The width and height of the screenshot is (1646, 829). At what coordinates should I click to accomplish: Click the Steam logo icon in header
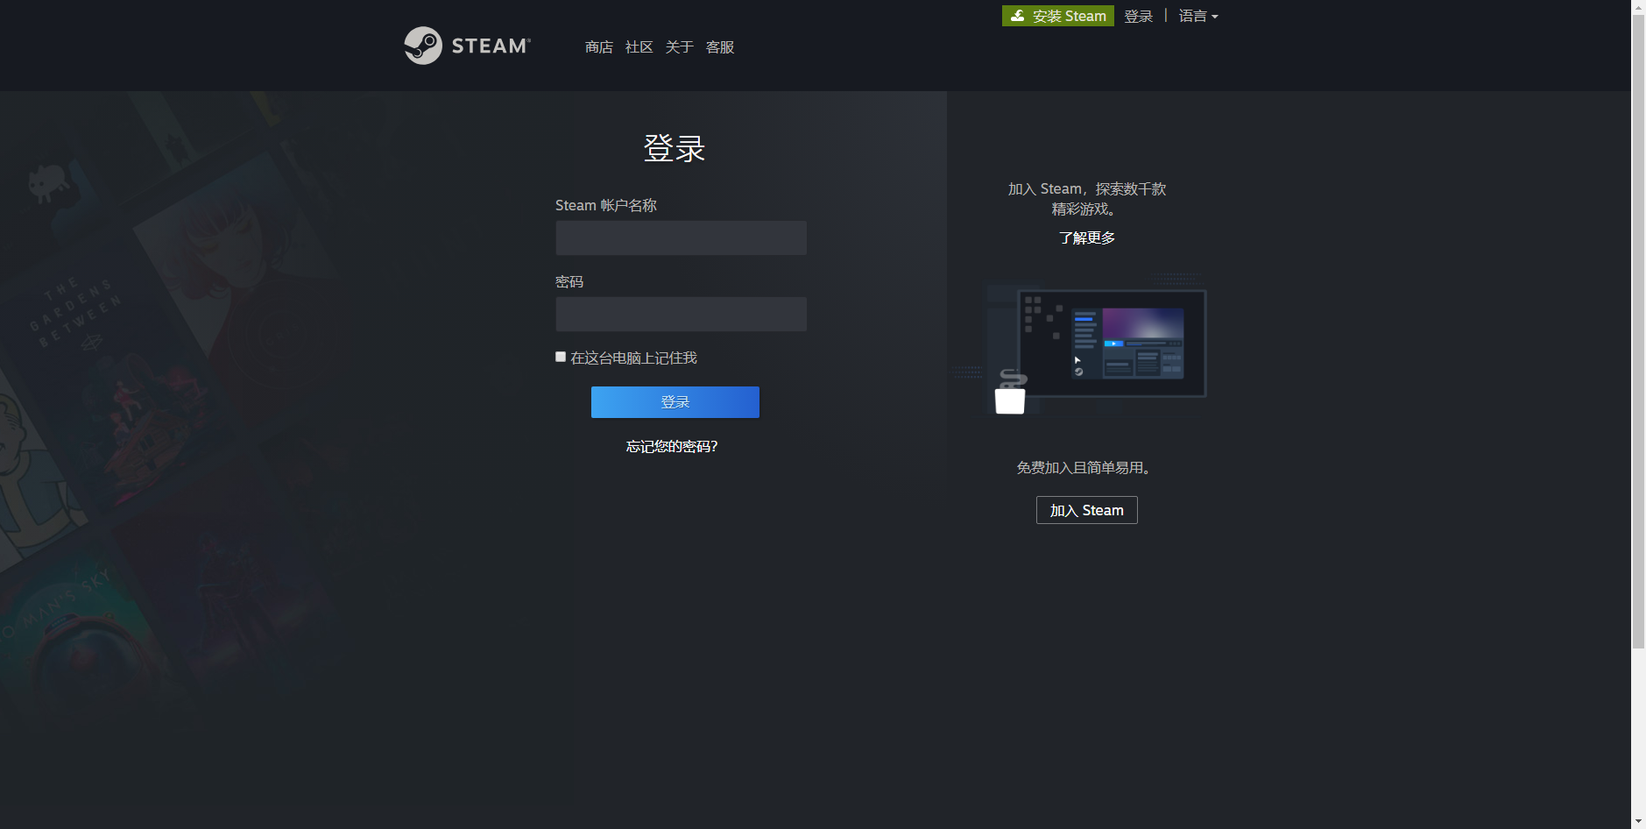(x=423, y=46)
